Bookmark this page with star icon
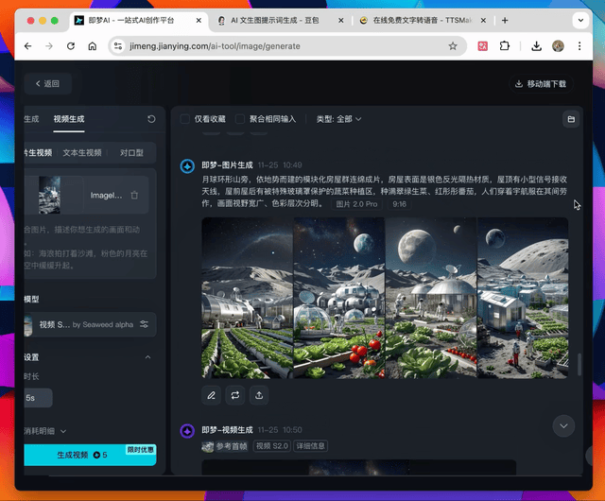605x501 pixels. point(453,46)
